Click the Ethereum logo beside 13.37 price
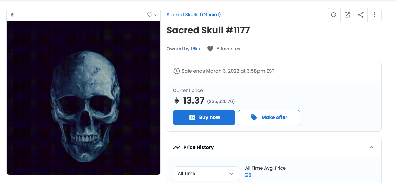Image resolution: width=396 pixels, height=183 pixels. 176,101
